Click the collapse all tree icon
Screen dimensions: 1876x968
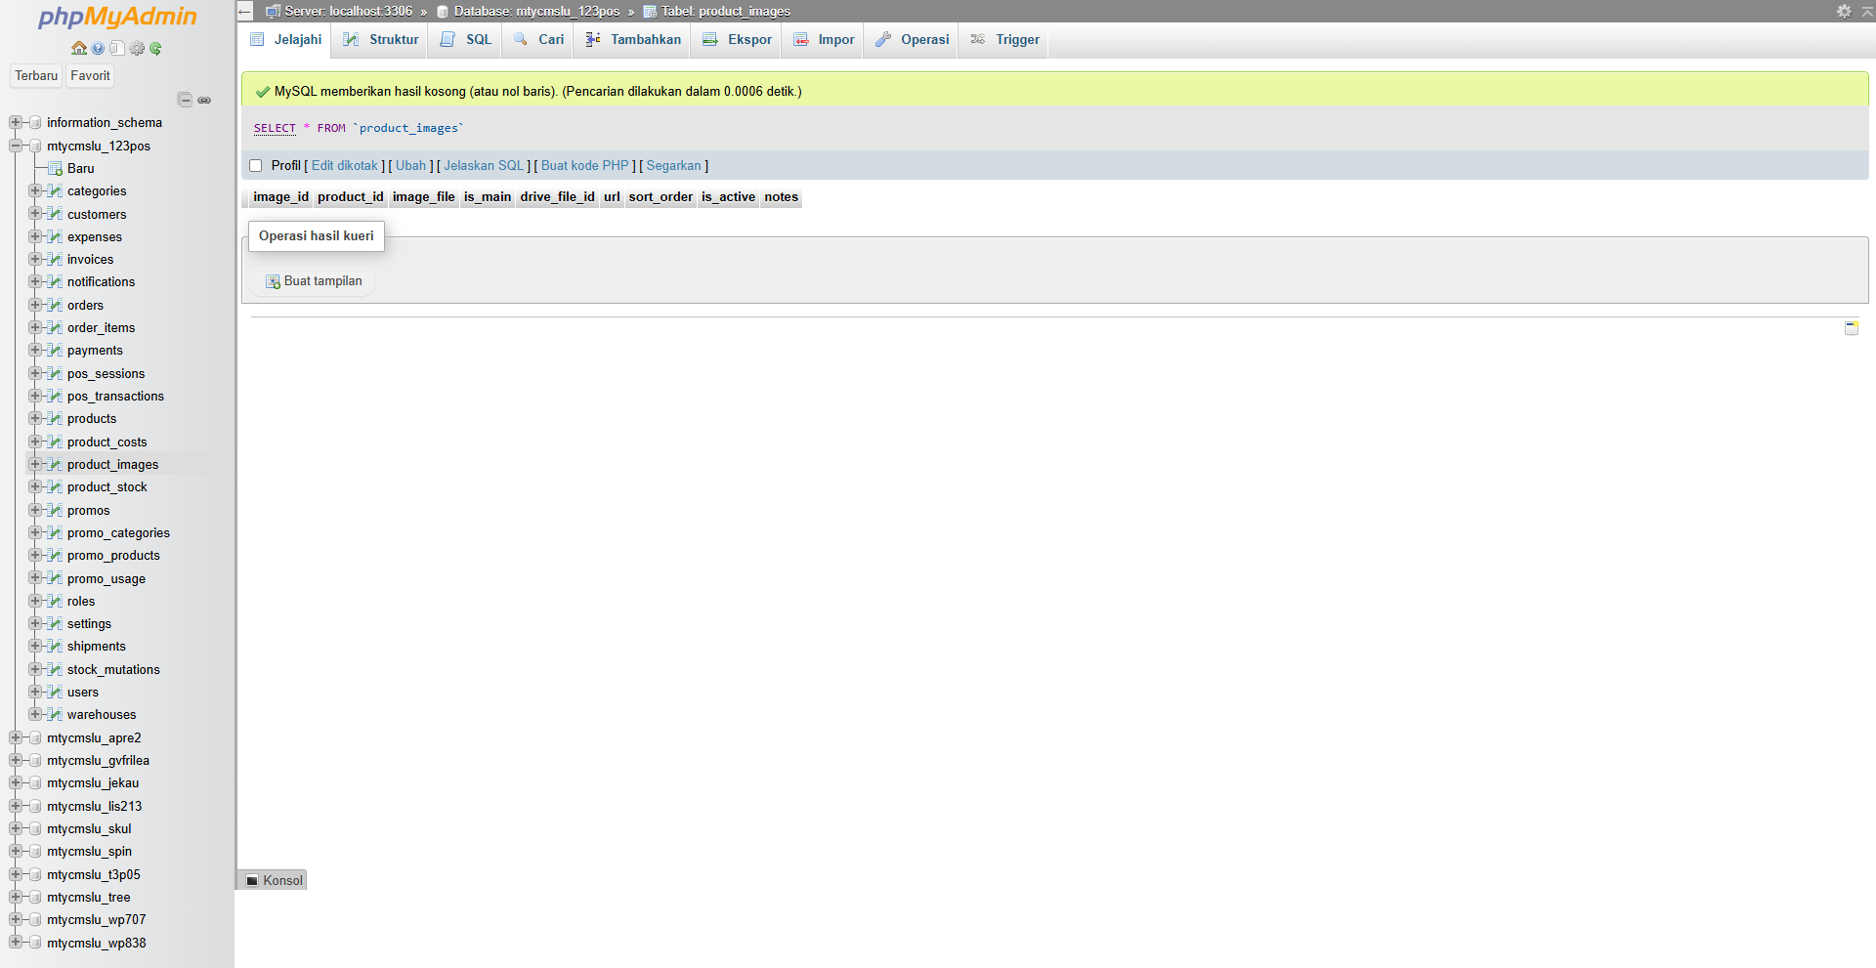coord(185,100)
